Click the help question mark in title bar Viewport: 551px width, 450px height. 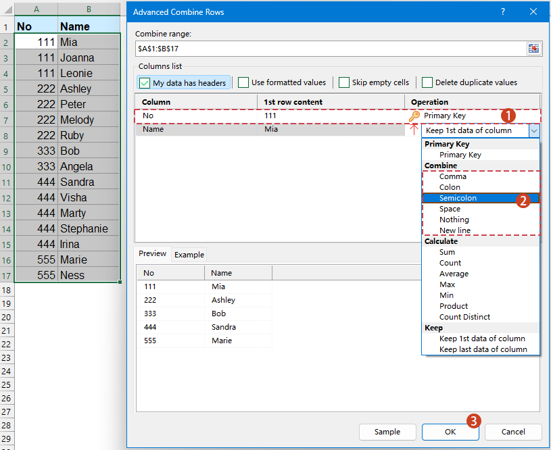pyautogui.click(x=502, y=12)
